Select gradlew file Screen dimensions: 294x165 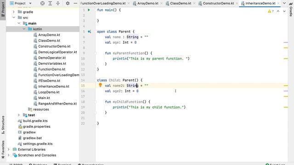pyautogui.click(x=29, y=132)
